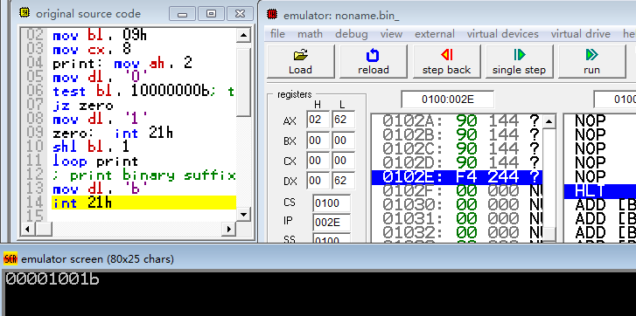The width and height of the screenshot is (636, 316).
Task: Click left arrow of source code horizontal scrollbar
Action: click(x=28, y=229)
